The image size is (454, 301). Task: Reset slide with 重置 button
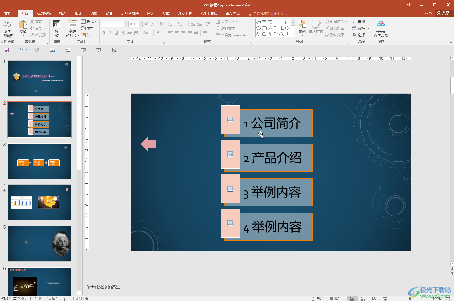pos(87,28)
